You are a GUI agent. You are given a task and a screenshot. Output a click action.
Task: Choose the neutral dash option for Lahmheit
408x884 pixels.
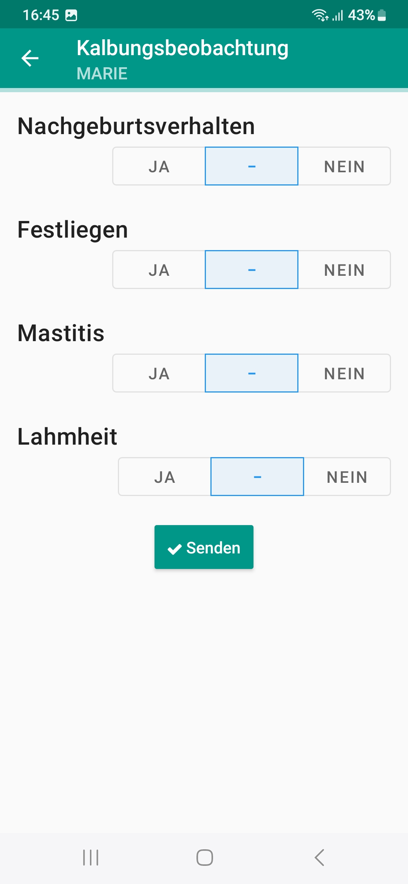click(257, 477)
